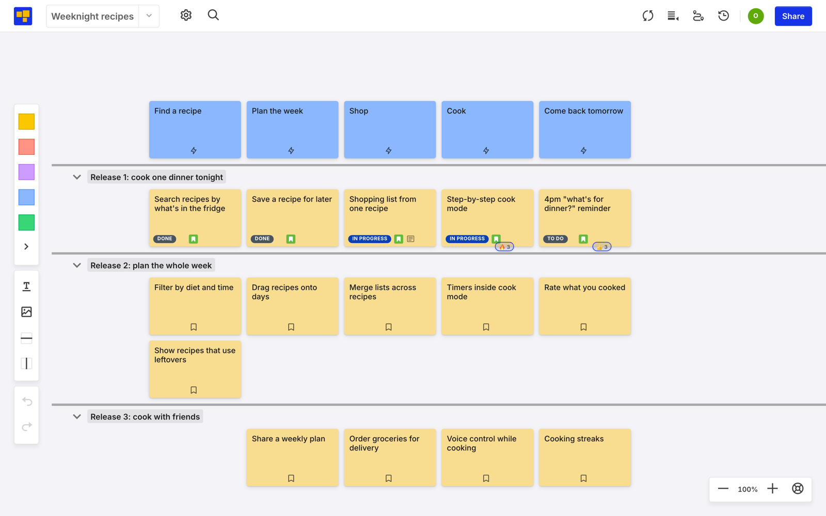Collapse Release 1 section chevron

point(77,177)
